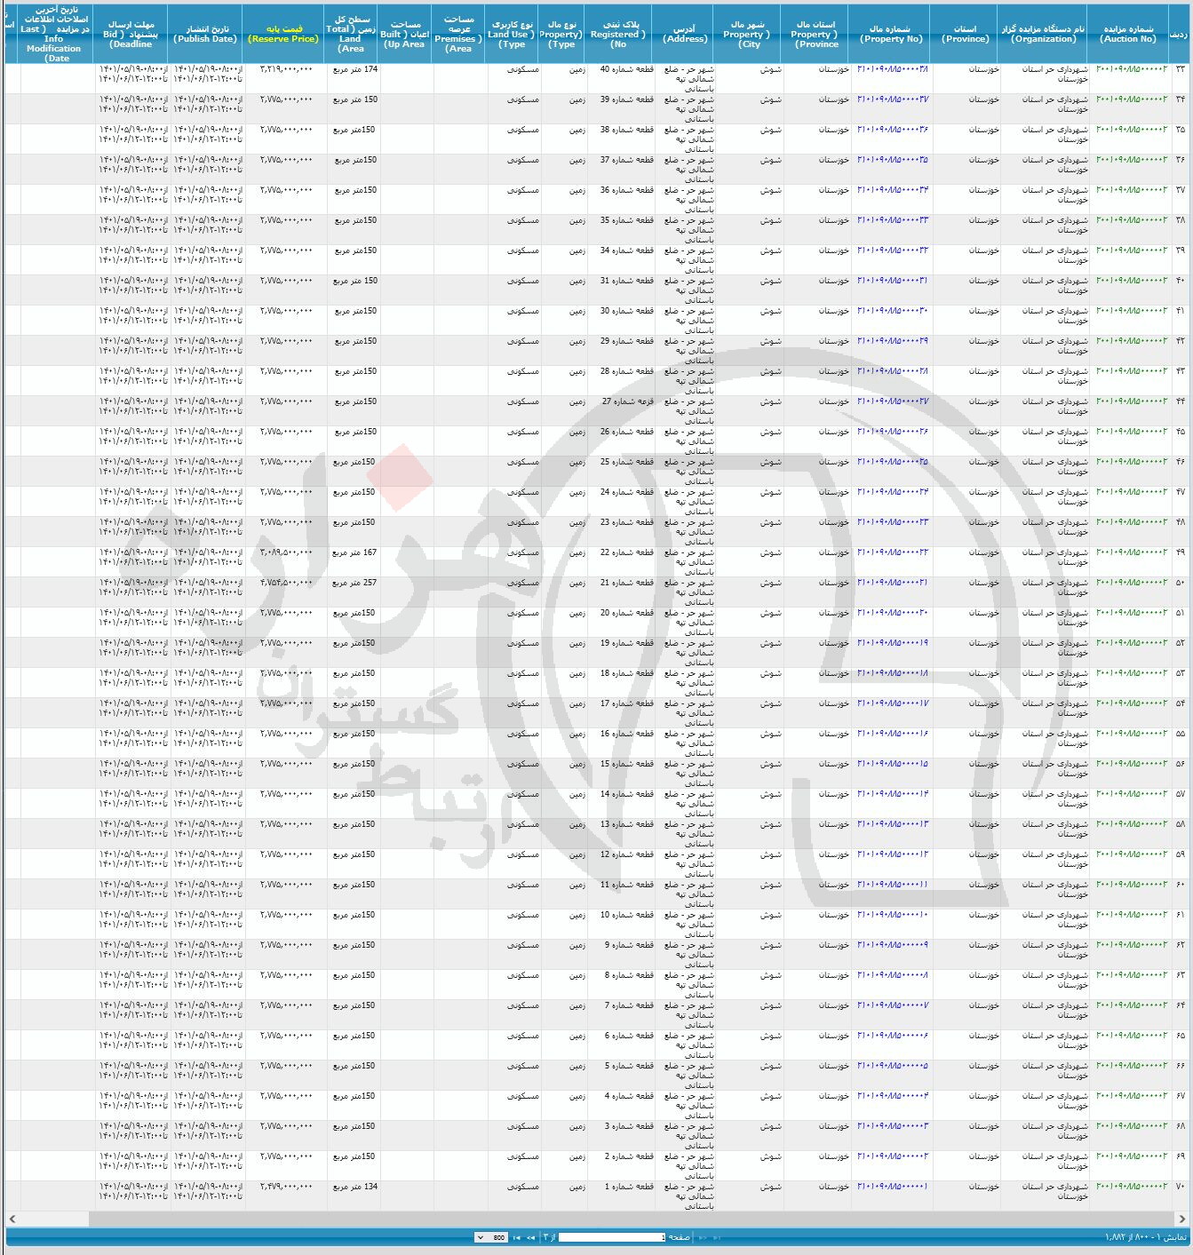Open the property number link for plot 38
Image resolution: width=1193 pixels, height=1255 pixels.
point(893,130)
